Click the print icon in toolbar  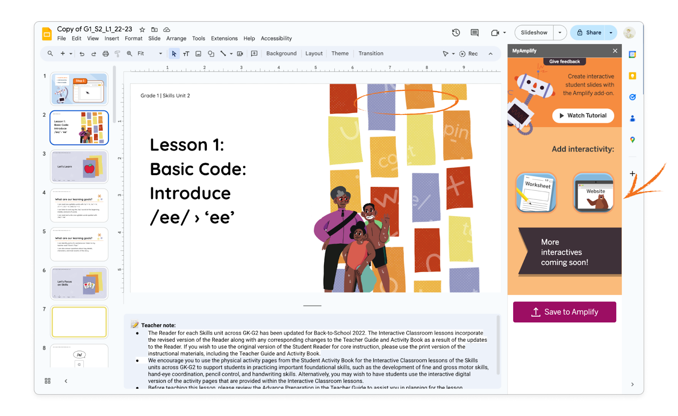click(x=106, y=54)
